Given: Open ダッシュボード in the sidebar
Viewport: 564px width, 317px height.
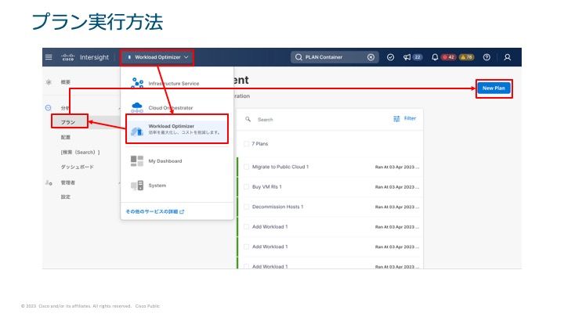Looking at the screenshot, I should click(x=78, y=168).
